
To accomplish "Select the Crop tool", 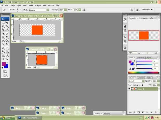I will pos(3,30).
